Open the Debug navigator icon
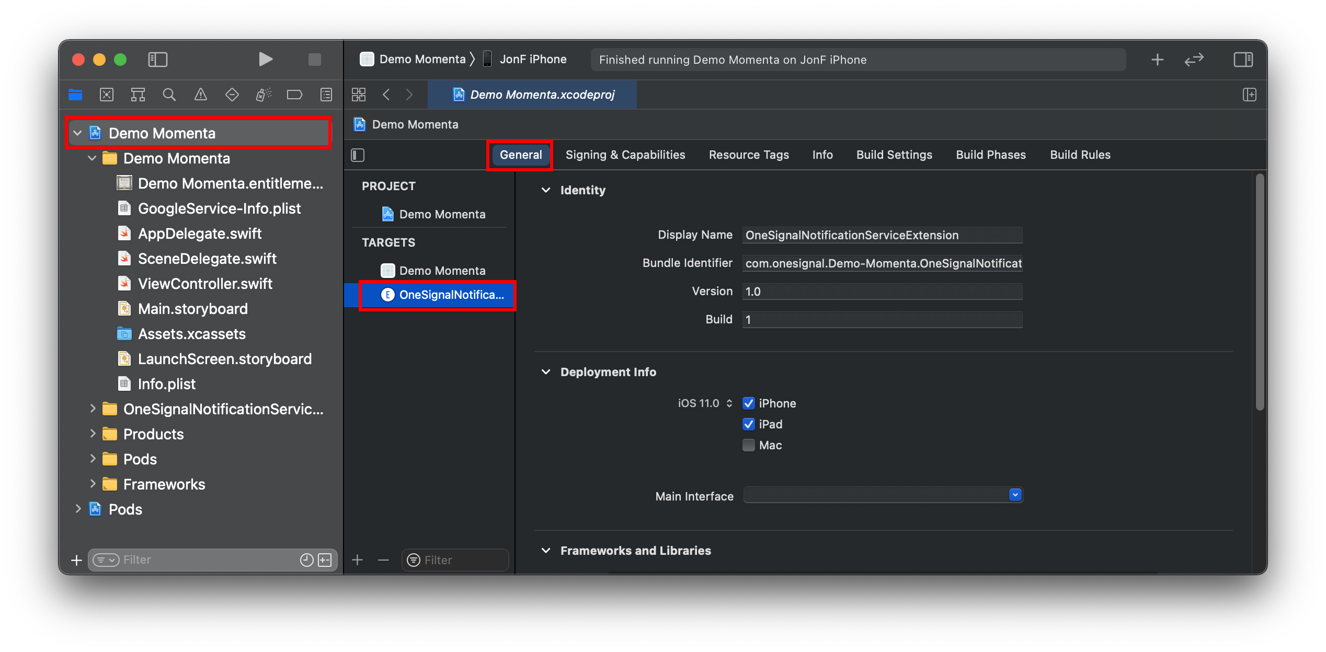1326x652 pixels. [x=264, y=95]
